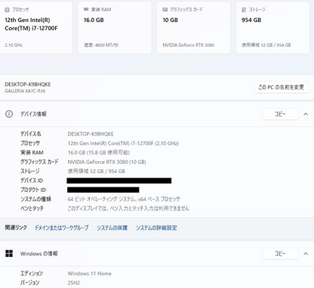Open ドメインまたはワークグループ link

(62, 228)
